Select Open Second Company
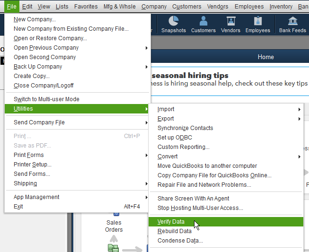Image resolution: width=309 pixels, height=252 pixels. coord(78,57)
